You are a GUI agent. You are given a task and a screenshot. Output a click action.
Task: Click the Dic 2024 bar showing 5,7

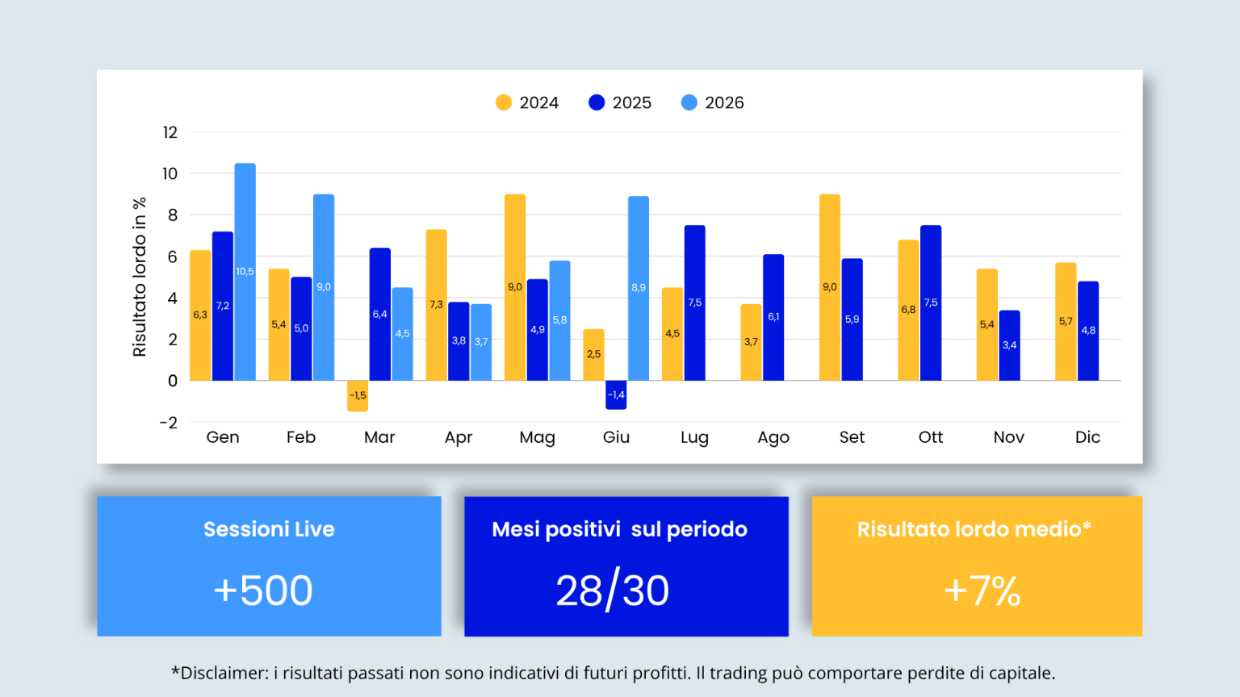pos(1066,321)
